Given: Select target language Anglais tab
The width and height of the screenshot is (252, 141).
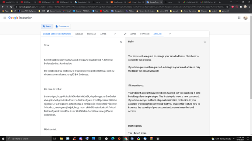Looking at the screenshot, I should click(x=157, y=34).
